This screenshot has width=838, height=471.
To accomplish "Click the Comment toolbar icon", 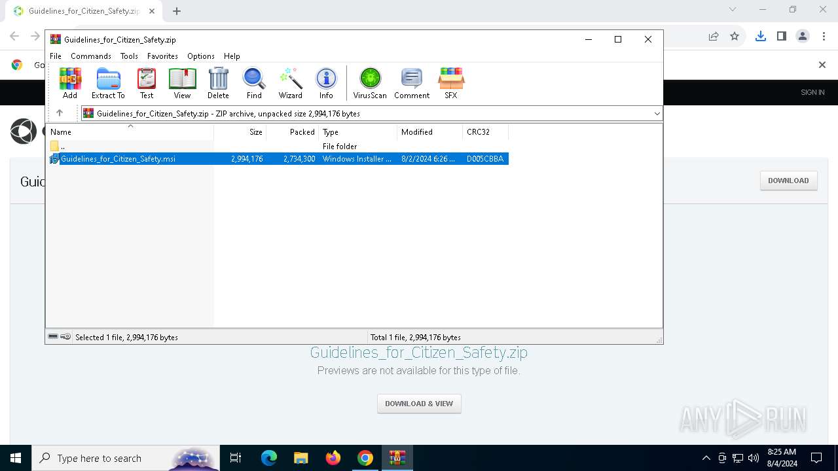I will [412, 83].
